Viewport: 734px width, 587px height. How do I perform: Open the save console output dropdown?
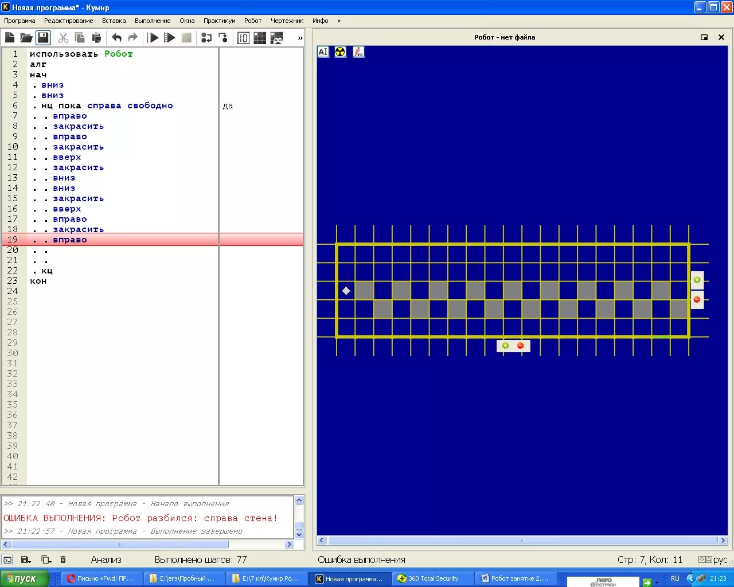pos(26,559)
